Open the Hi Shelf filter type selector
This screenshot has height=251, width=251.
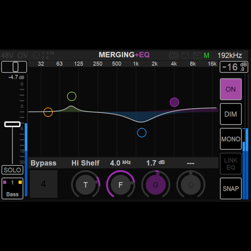[x=86, y=163]
